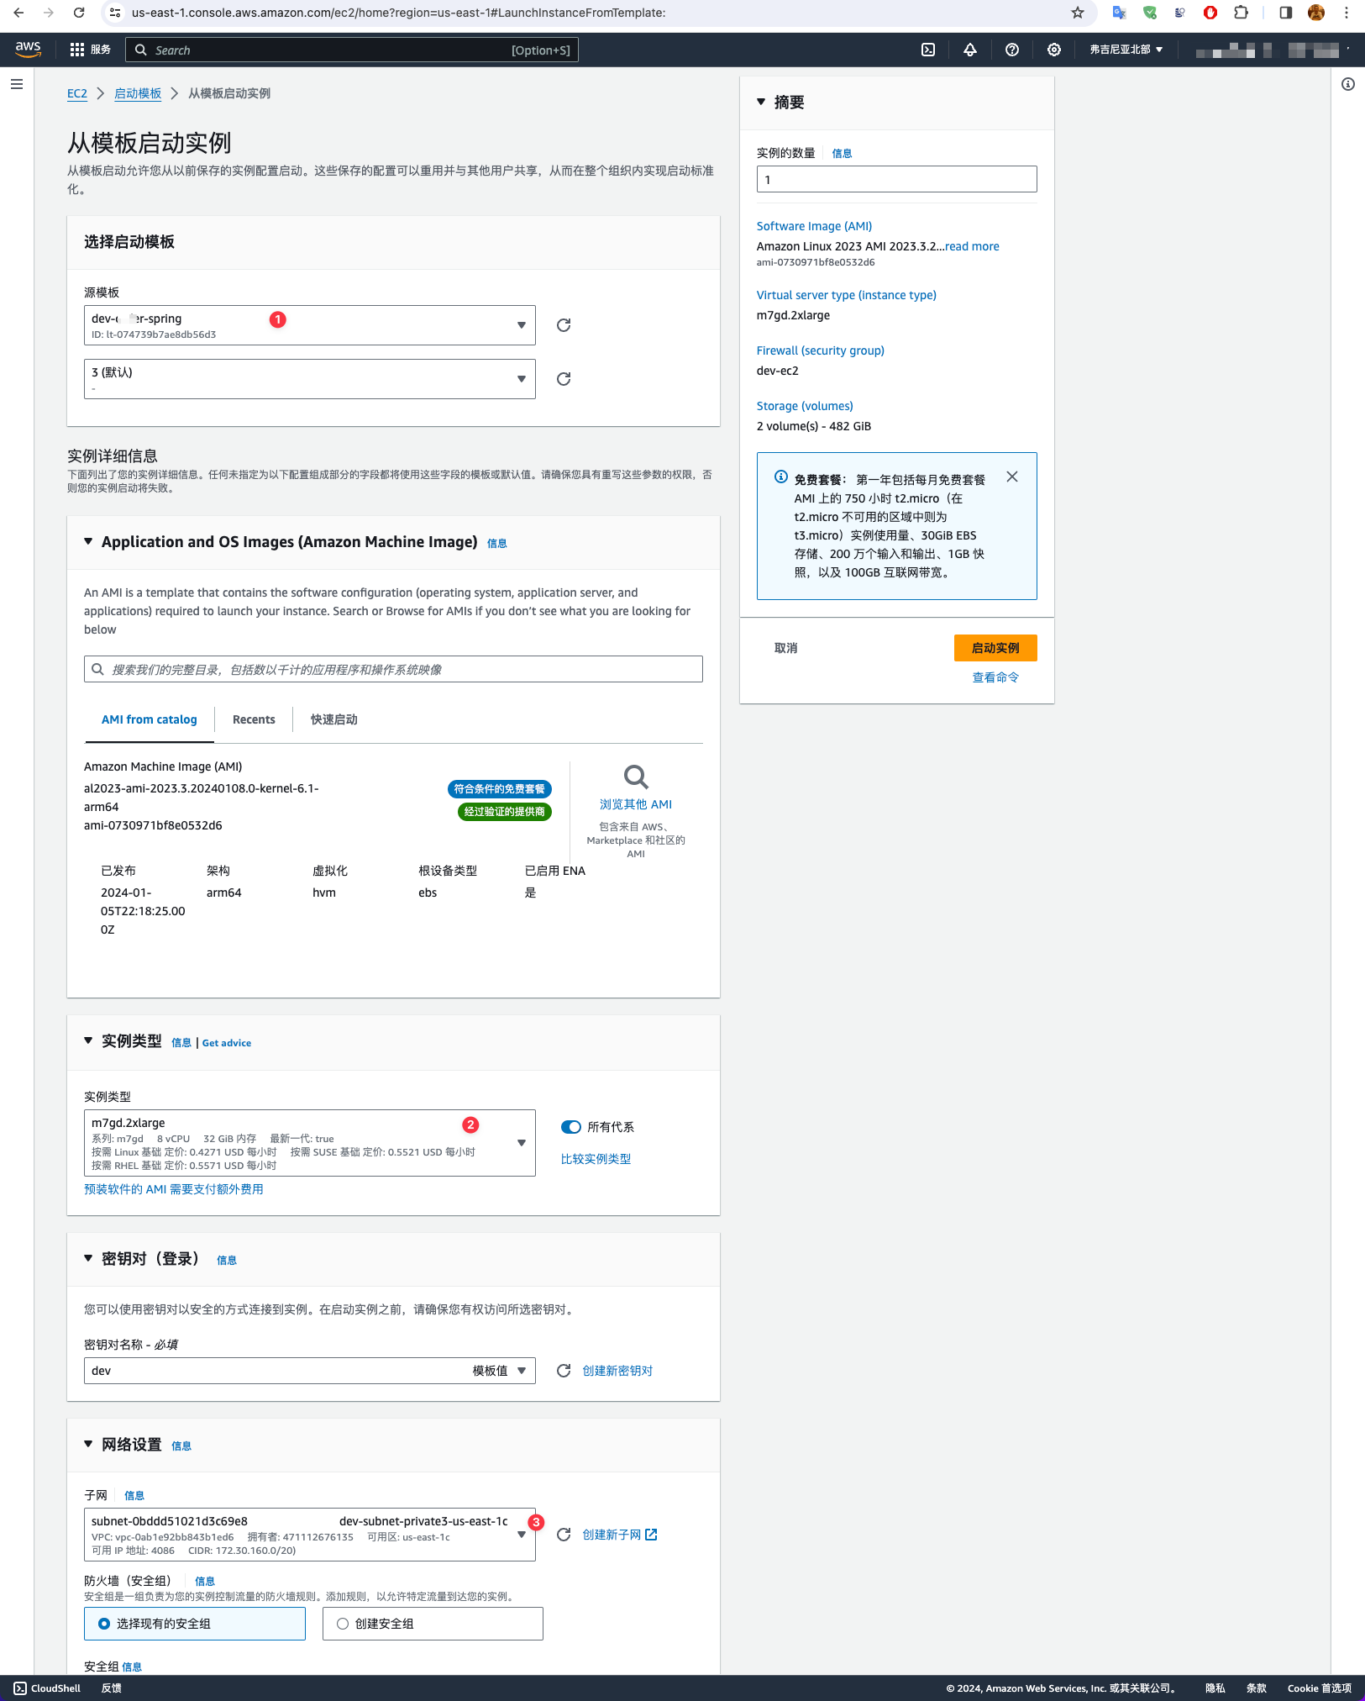Click the read more AMI link

click(x=972, y=246)
